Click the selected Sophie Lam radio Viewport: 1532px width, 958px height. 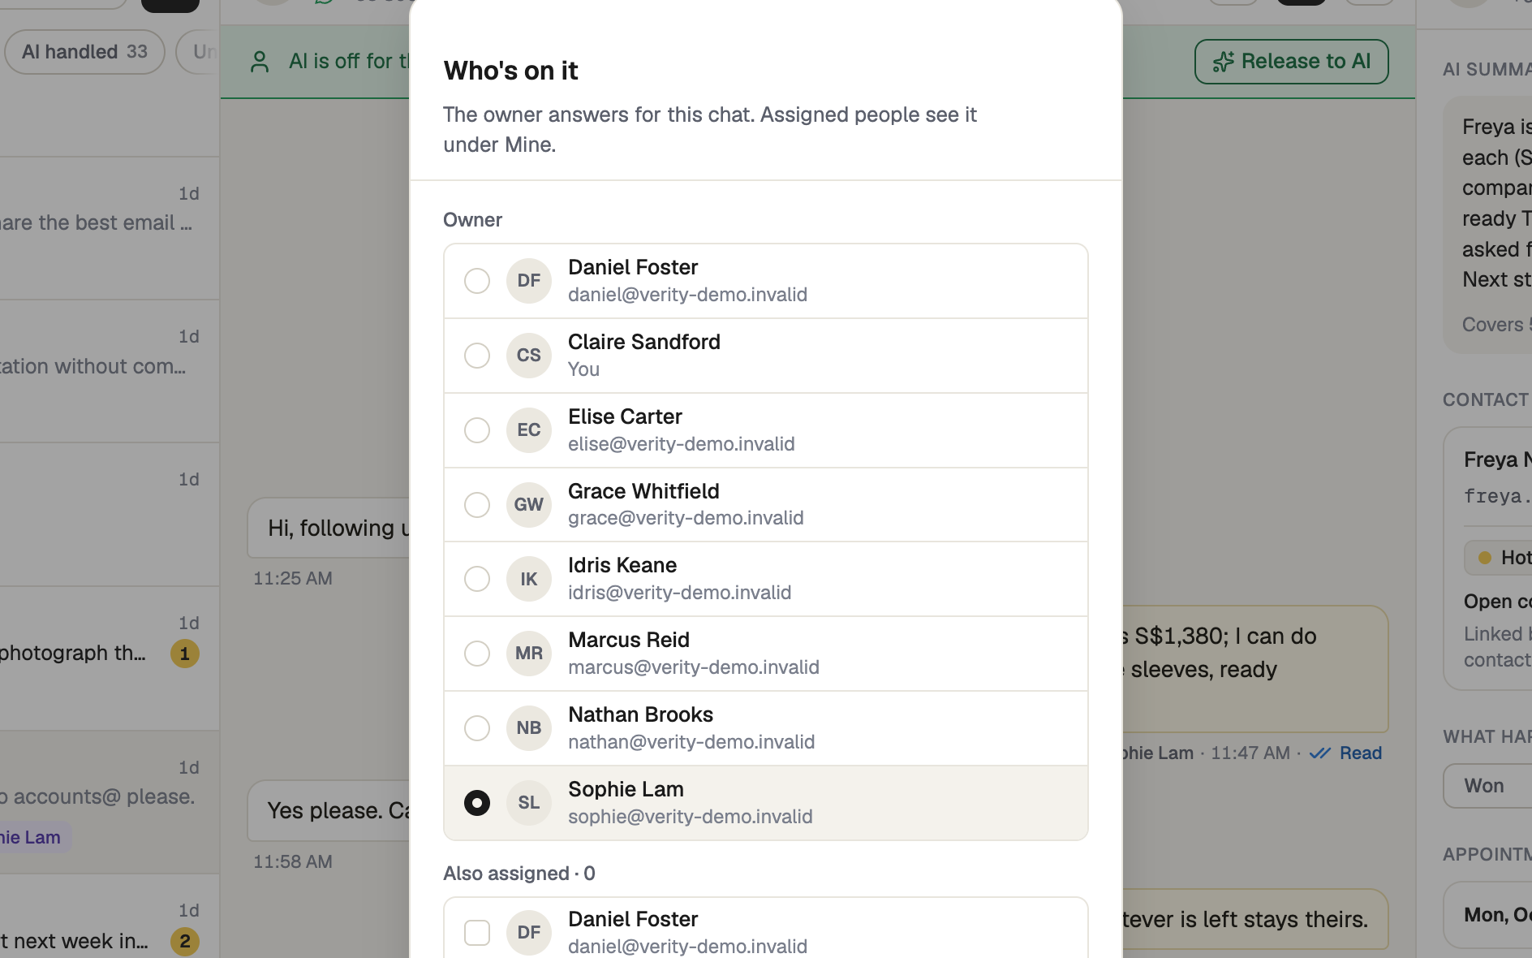(477, 803)
